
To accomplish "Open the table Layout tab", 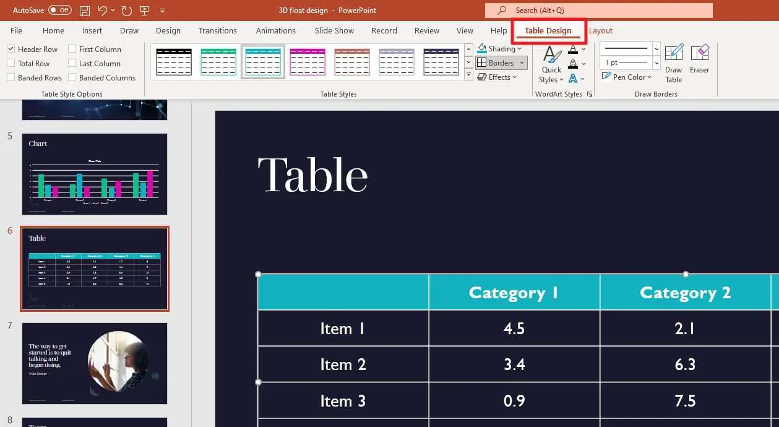I will (601, 30).
